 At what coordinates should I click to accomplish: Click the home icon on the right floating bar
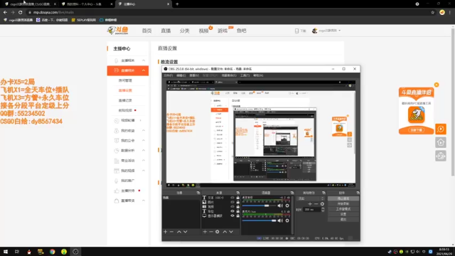[x=441, y=142]
